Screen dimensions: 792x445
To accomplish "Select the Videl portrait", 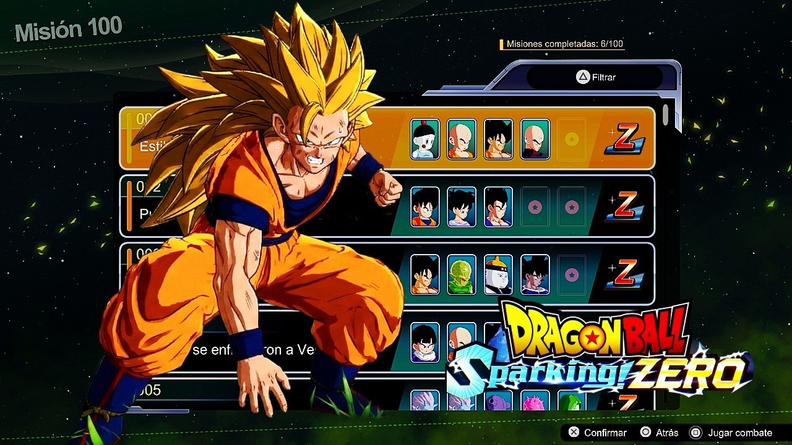I will click(x=462, y=206).
